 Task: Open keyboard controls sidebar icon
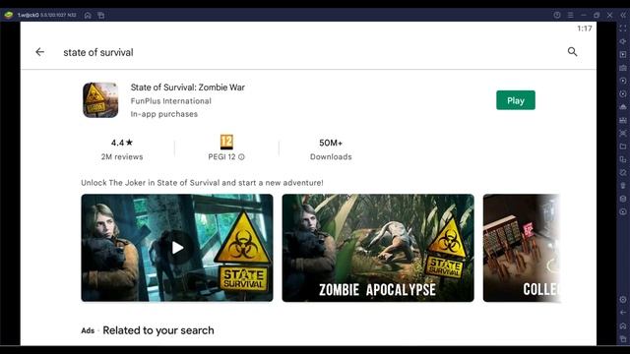click(623, 68)
